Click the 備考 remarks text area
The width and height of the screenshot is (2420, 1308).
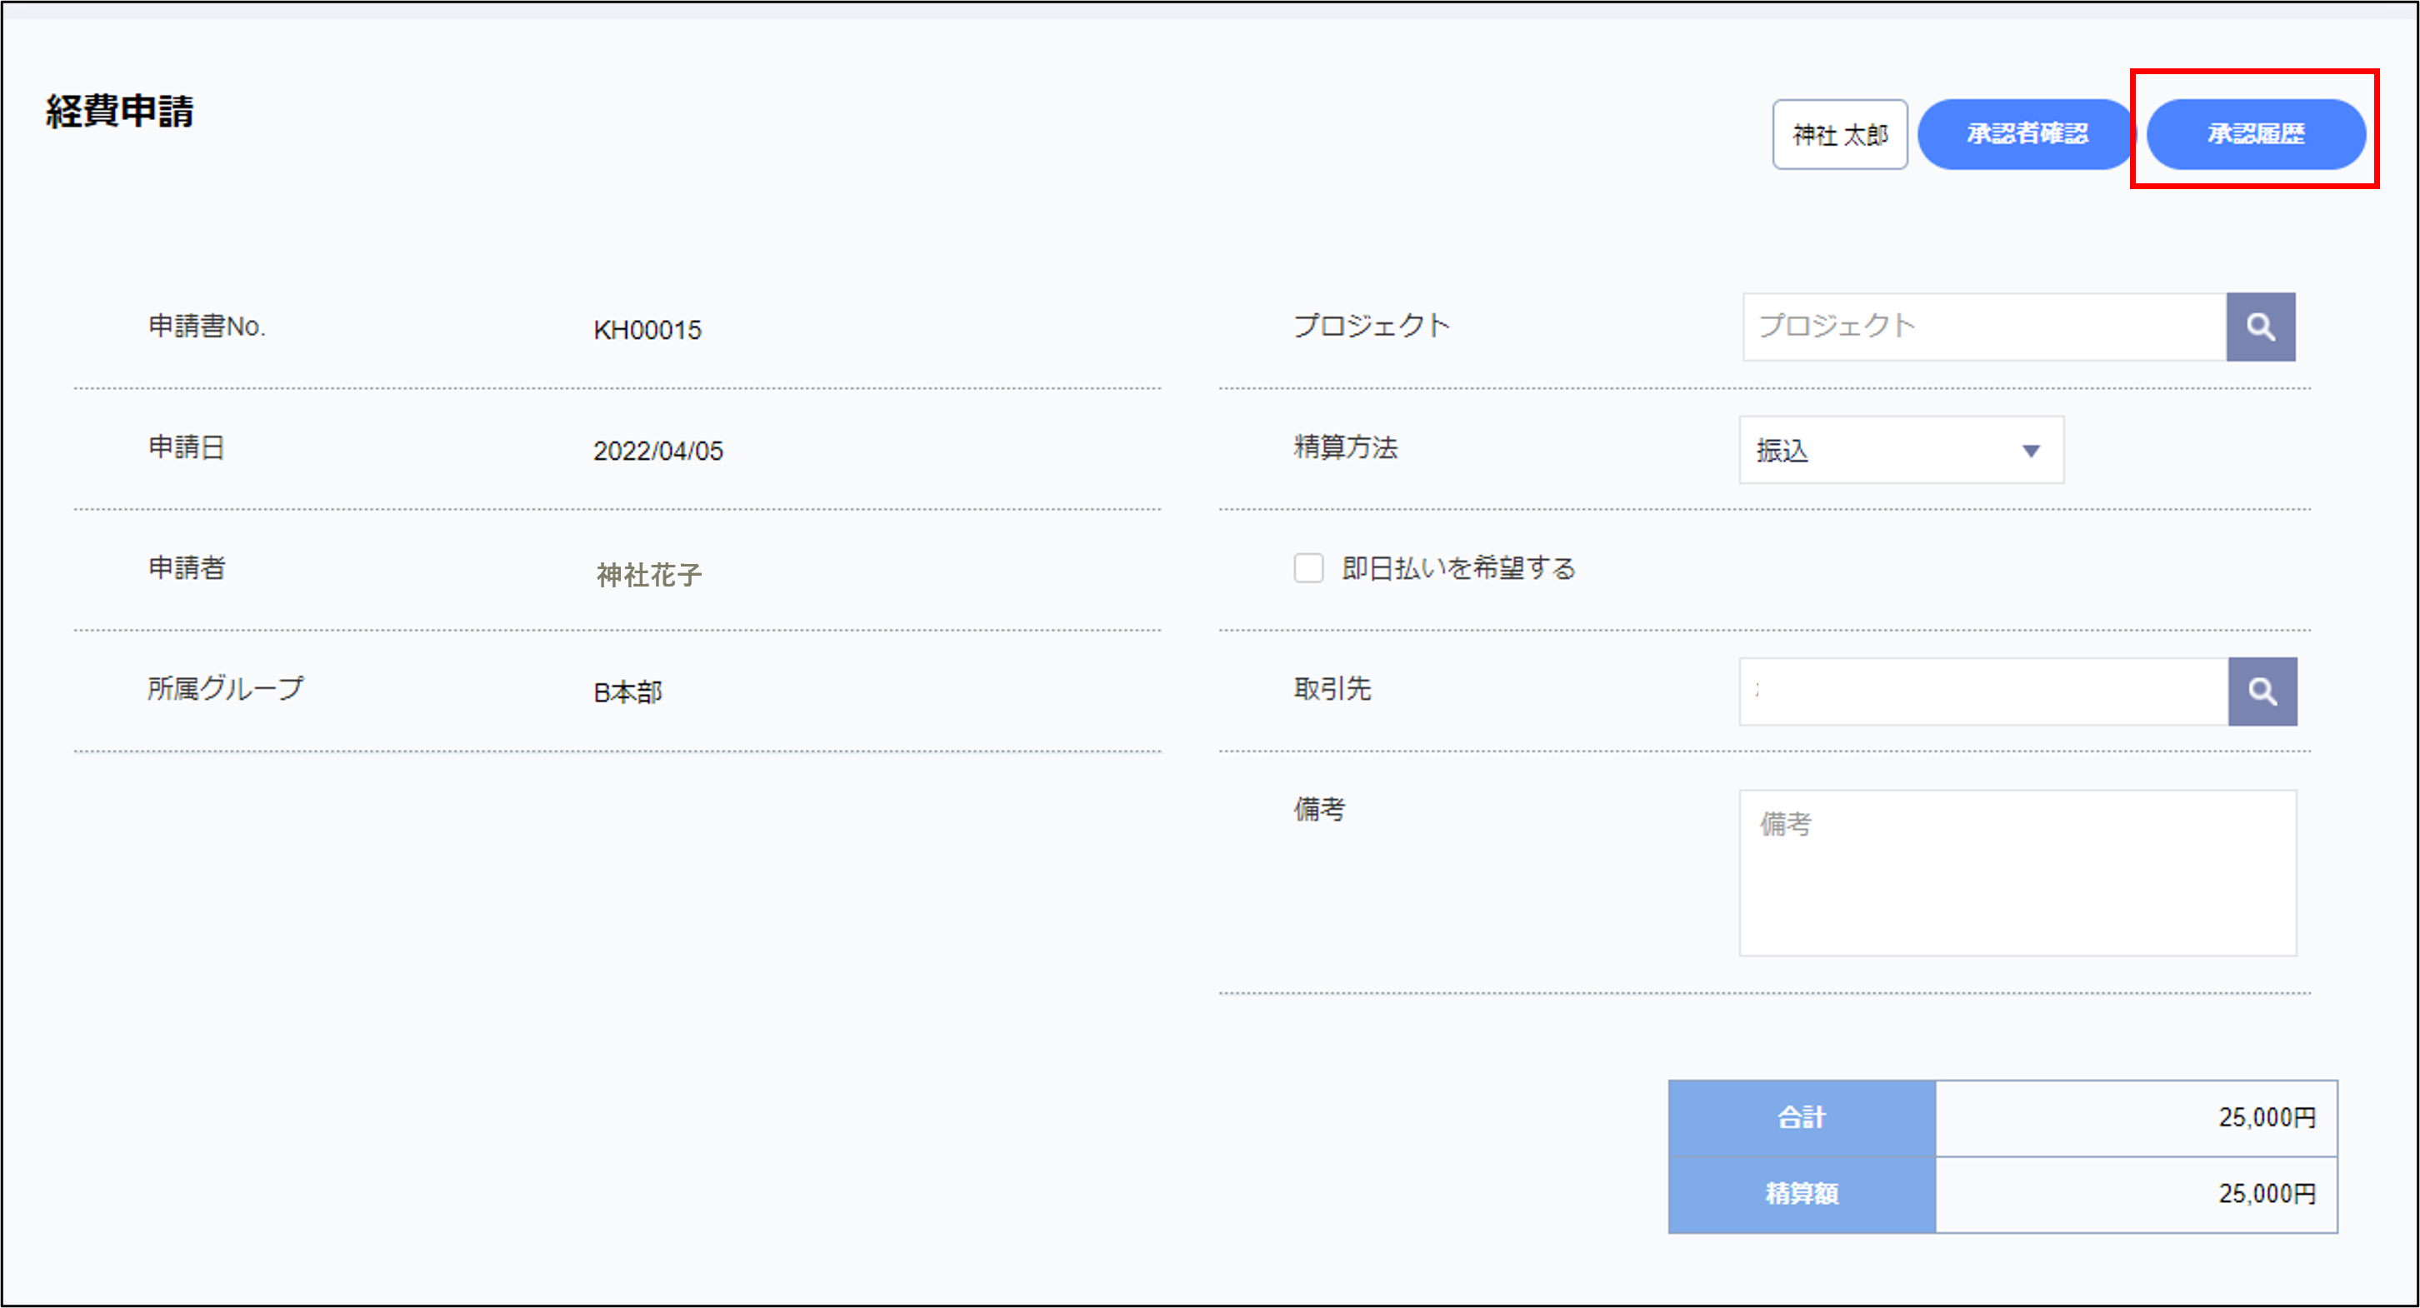pos(2017,873)
